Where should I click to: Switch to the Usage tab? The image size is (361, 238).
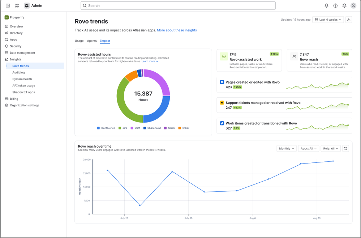click(79, 41)
